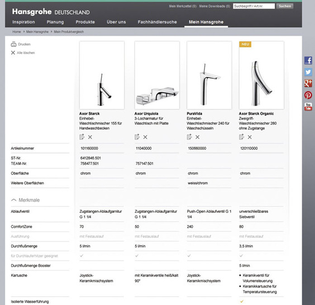
Task: Click the Axor Starck Organic title
Action: 256,113
